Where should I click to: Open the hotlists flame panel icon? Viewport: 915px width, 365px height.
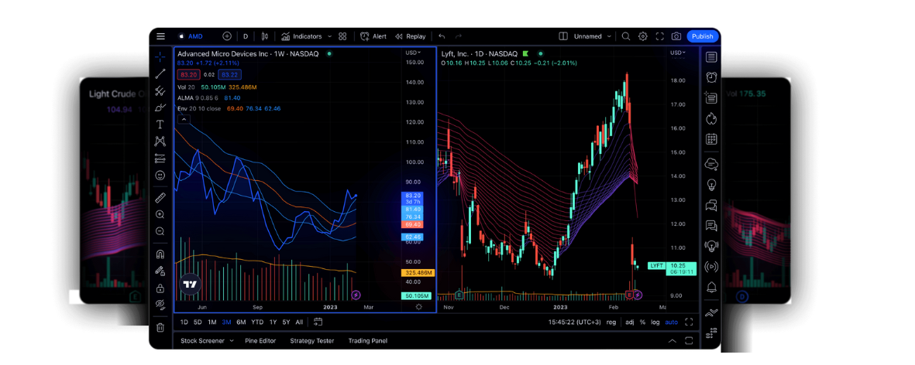coord(710,119)
